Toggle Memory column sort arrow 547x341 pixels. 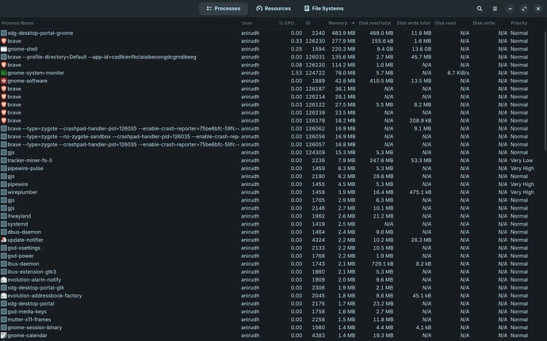tap(353, 23)
